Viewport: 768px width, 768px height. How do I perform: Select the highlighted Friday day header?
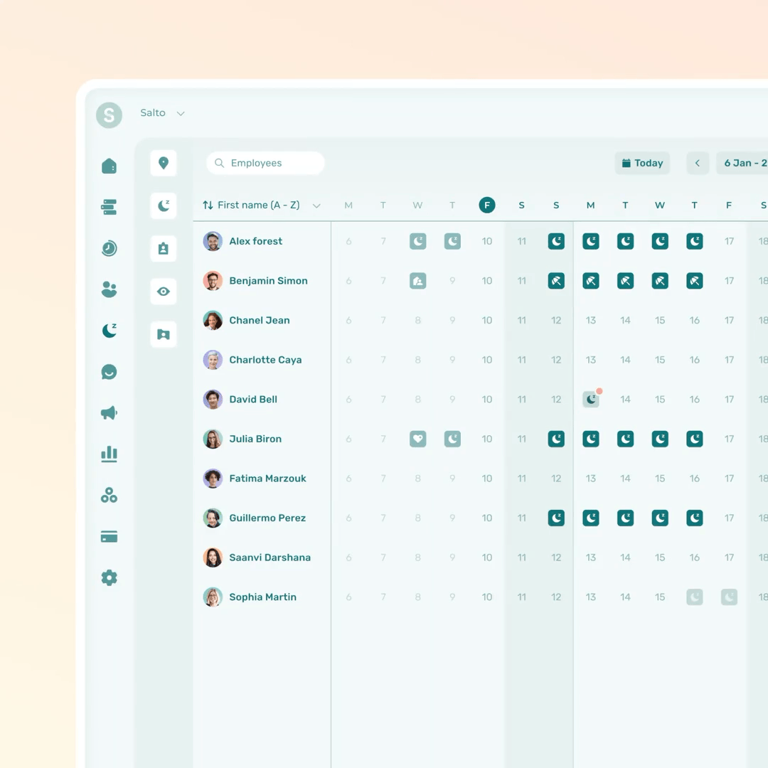[487, 206]
